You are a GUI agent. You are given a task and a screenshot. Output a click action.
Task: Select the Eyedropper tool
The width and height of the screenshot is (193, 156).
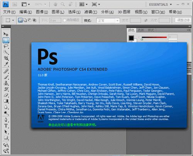click(x=6, y=64)
